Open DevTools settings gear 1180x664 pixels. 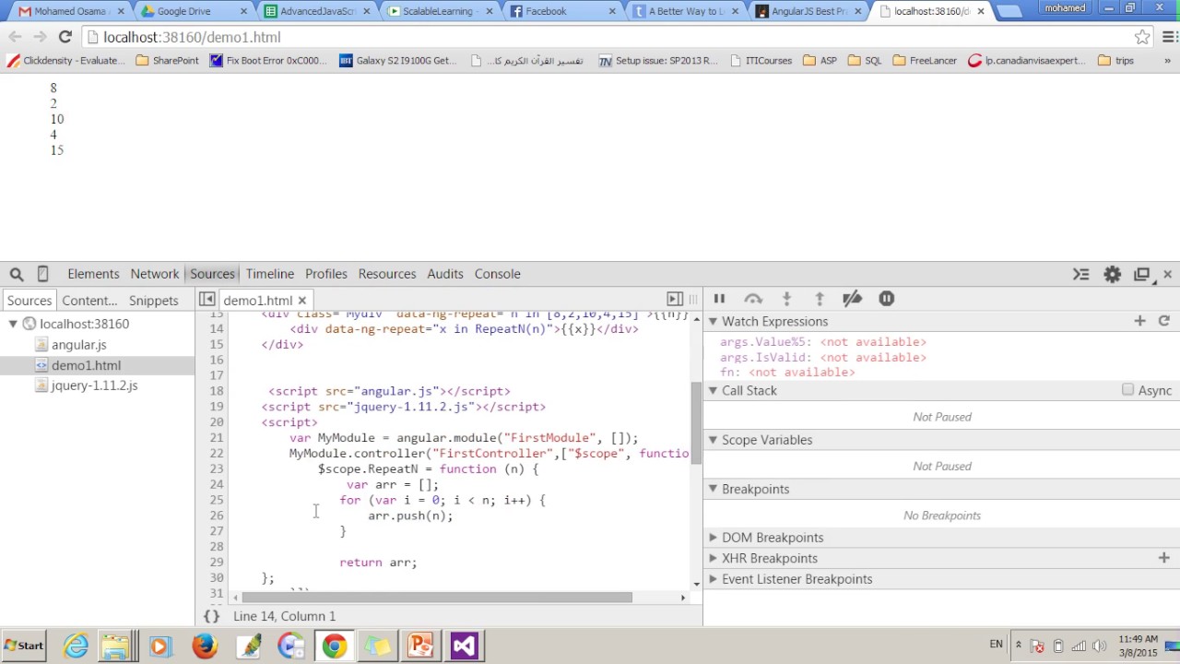1113,274
